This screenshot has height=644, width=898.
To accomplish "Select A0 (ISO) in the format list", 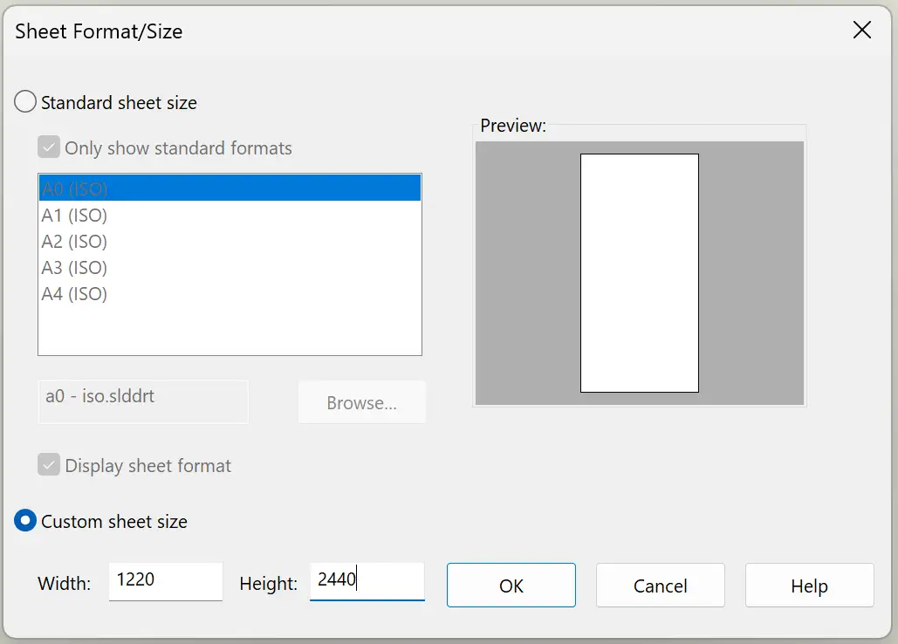I will (75, 188).
